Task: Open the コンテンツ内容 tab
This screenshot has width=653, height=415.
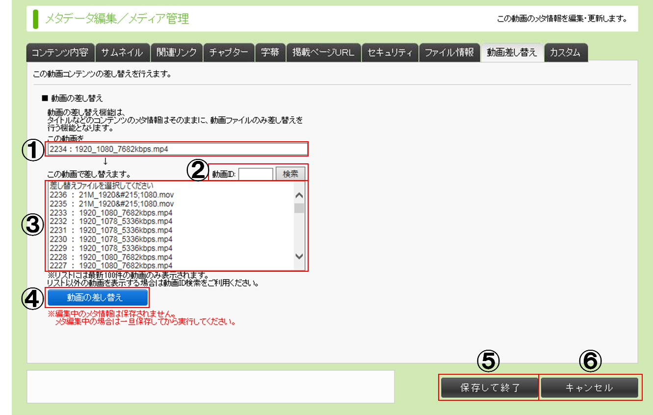Action: pyautogui.click(x=59, y=52)
